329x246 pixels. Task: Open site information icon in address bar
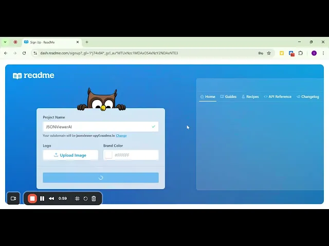click(35, 53)
